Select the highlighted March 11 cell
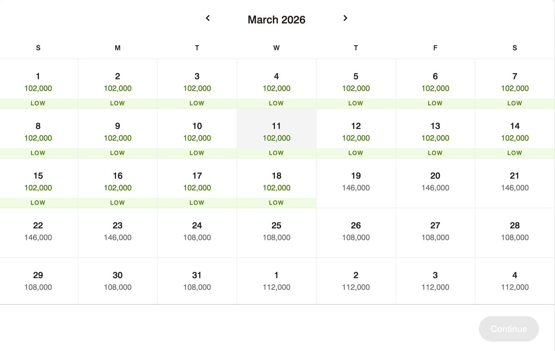Image resolution: width=555 pixels, height=351 pixels. point(276,132)
